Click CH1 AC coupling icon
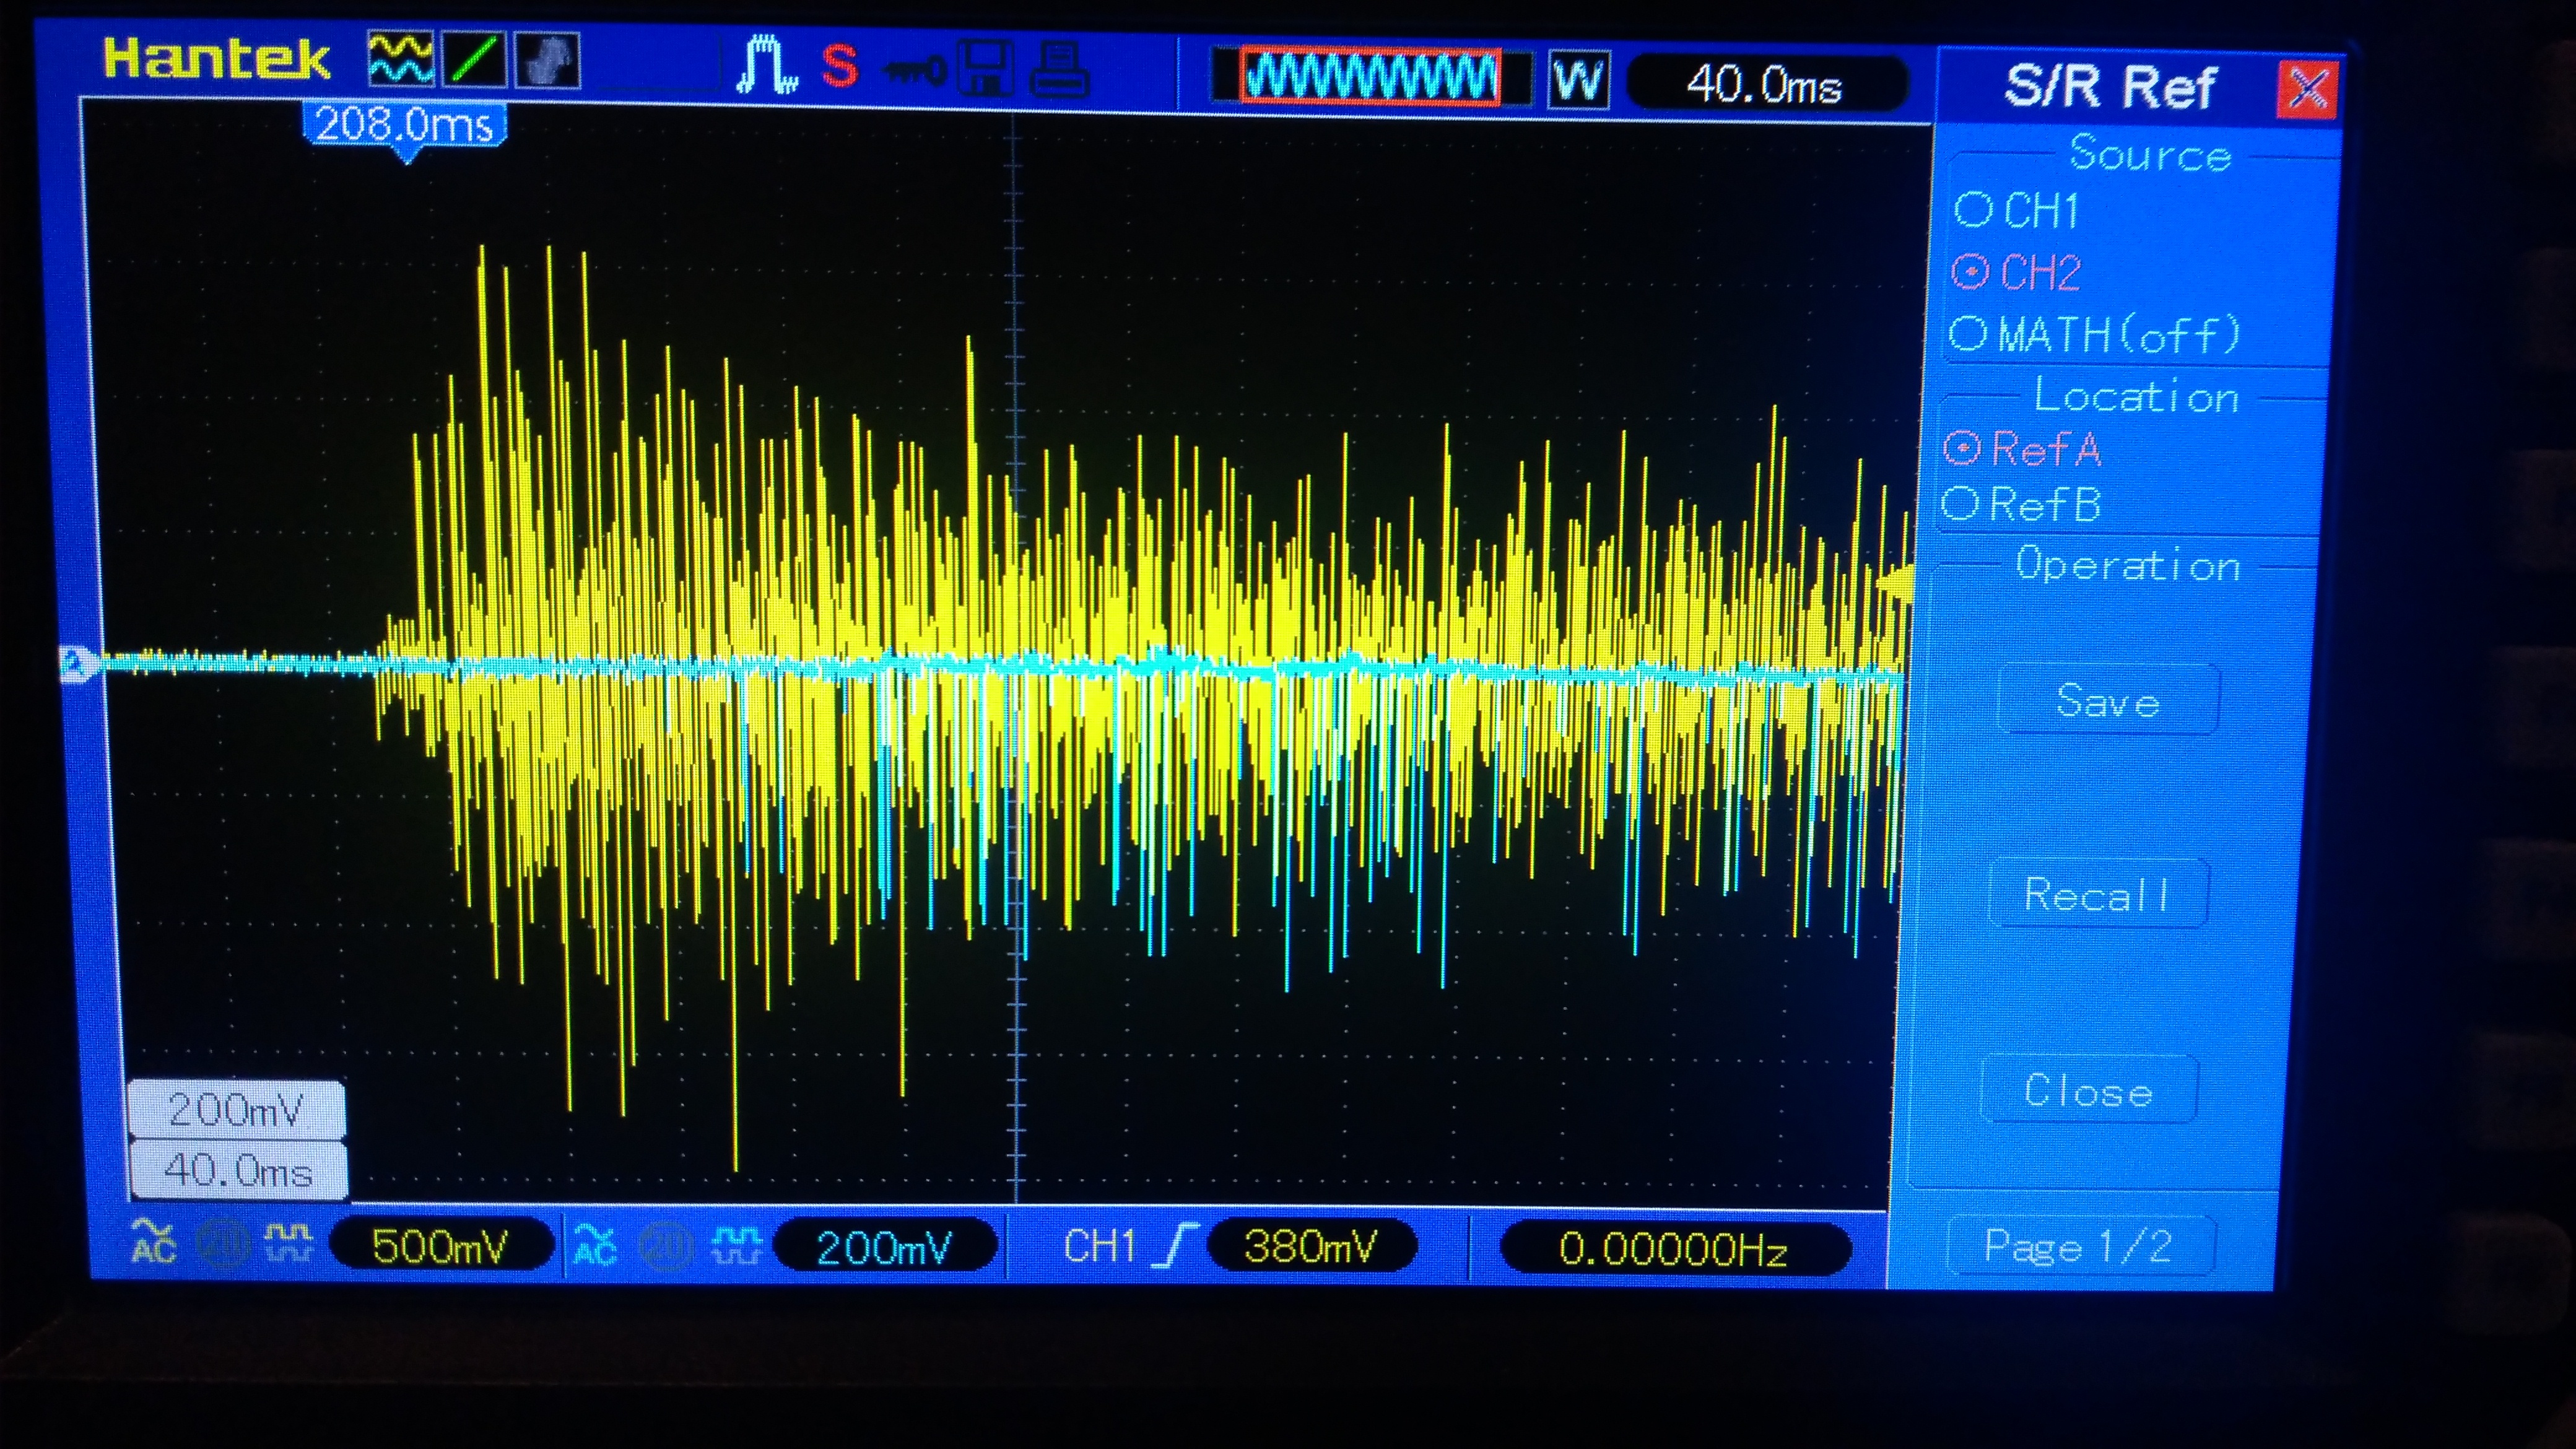The image size is (2576, 1449). pos(153,1242)
